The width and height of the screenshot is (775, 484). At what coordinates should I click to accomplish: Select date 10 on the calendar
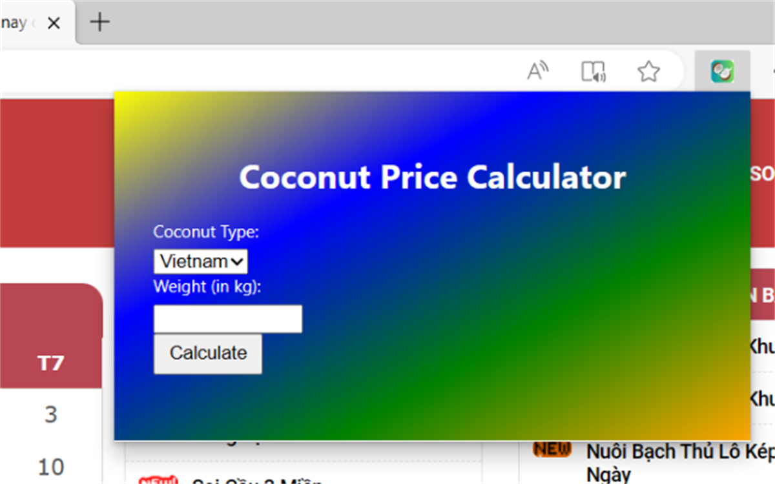click(51, 467)
